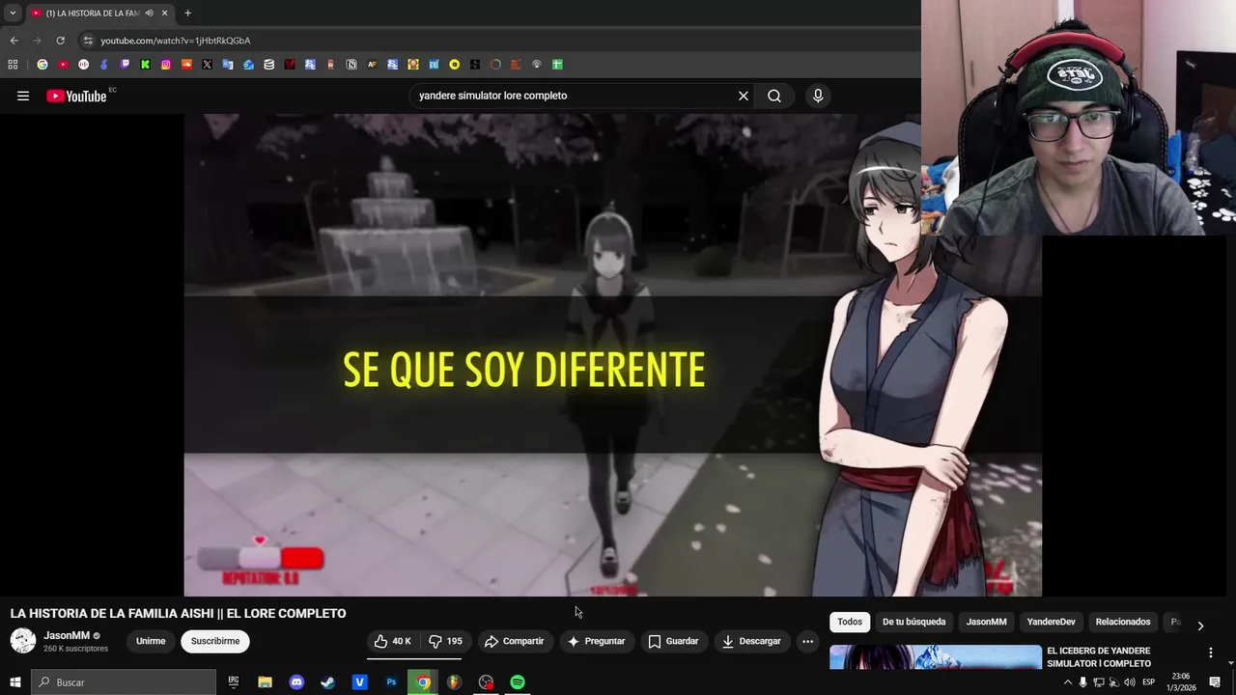
Task: Click the Unirme join button
Action: tap(151, 641)
